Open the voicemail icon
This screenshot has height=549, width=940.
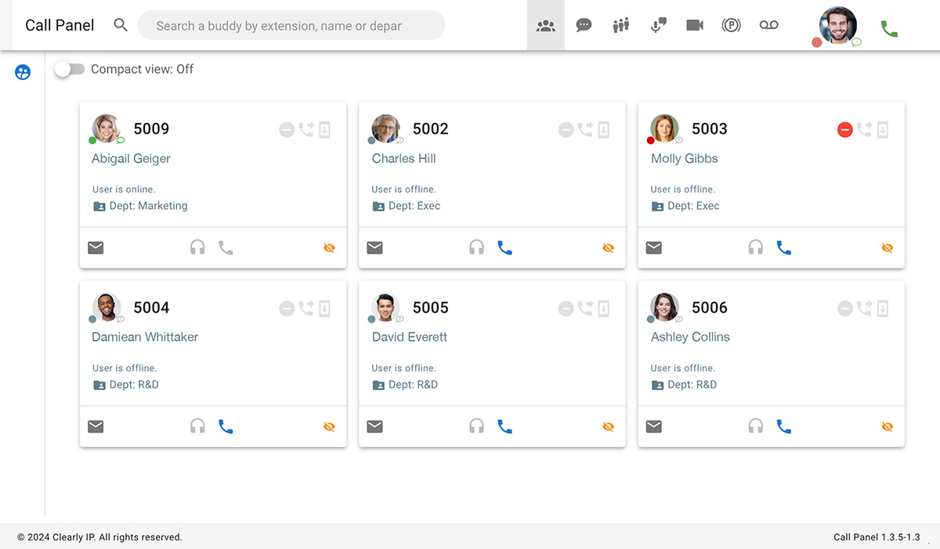(768, 25)
